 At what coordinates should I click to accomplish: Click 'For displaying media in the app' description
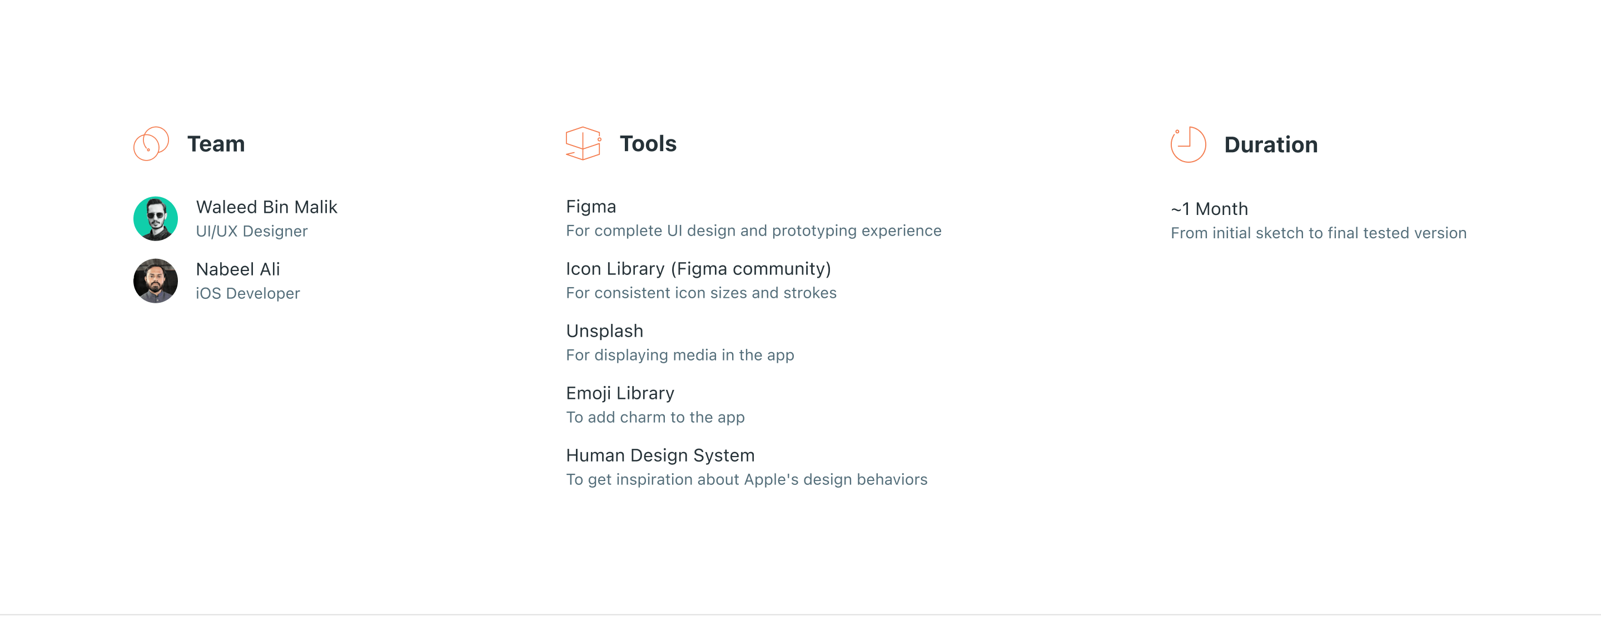coord(679,354)
